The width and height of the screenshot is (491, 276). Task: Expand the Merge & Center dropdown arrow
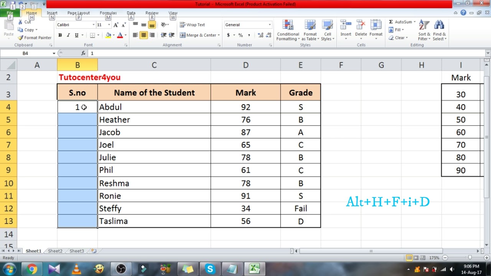[x=219, y=35]
